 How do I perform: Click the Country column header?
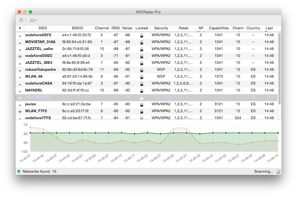point(253,28)
